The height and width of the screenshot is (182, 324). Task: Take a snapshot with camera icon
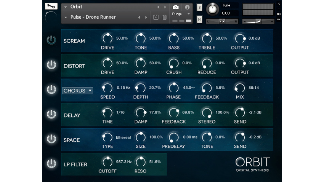(176, 7)
